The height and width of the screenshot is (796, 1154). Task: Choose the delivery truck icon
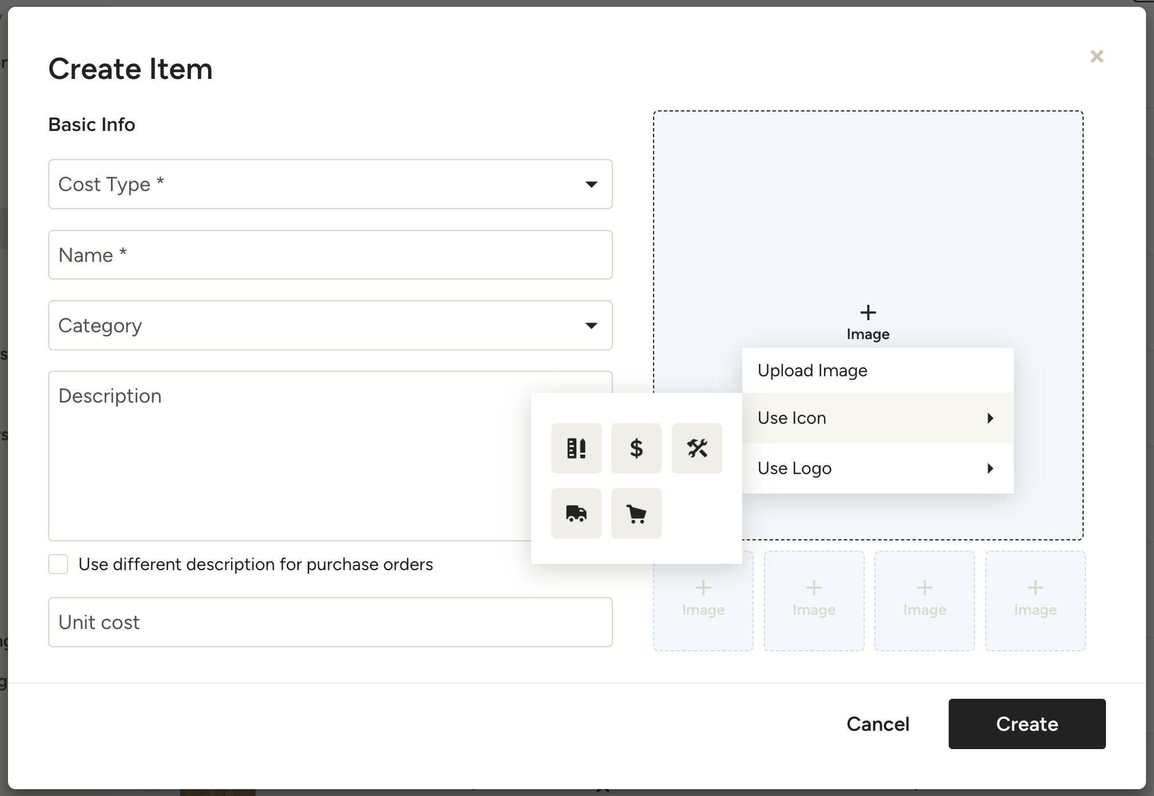576,514
